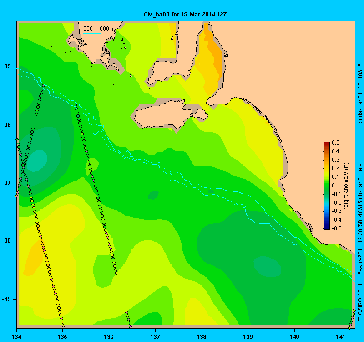Click the minimum -0.5 colorbar tick label
364x342 pixels.
[x=337, y=228]
